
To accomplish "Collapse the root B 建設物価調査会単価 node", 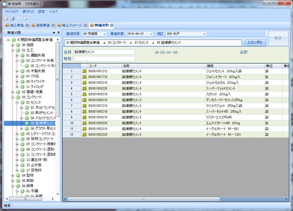I will coord(8,40).
